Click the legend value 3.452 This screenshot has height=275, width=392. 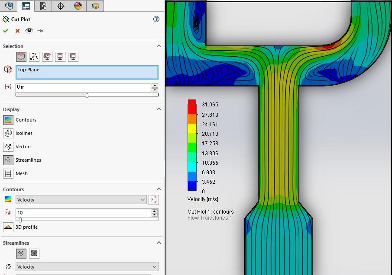(208, 182)
